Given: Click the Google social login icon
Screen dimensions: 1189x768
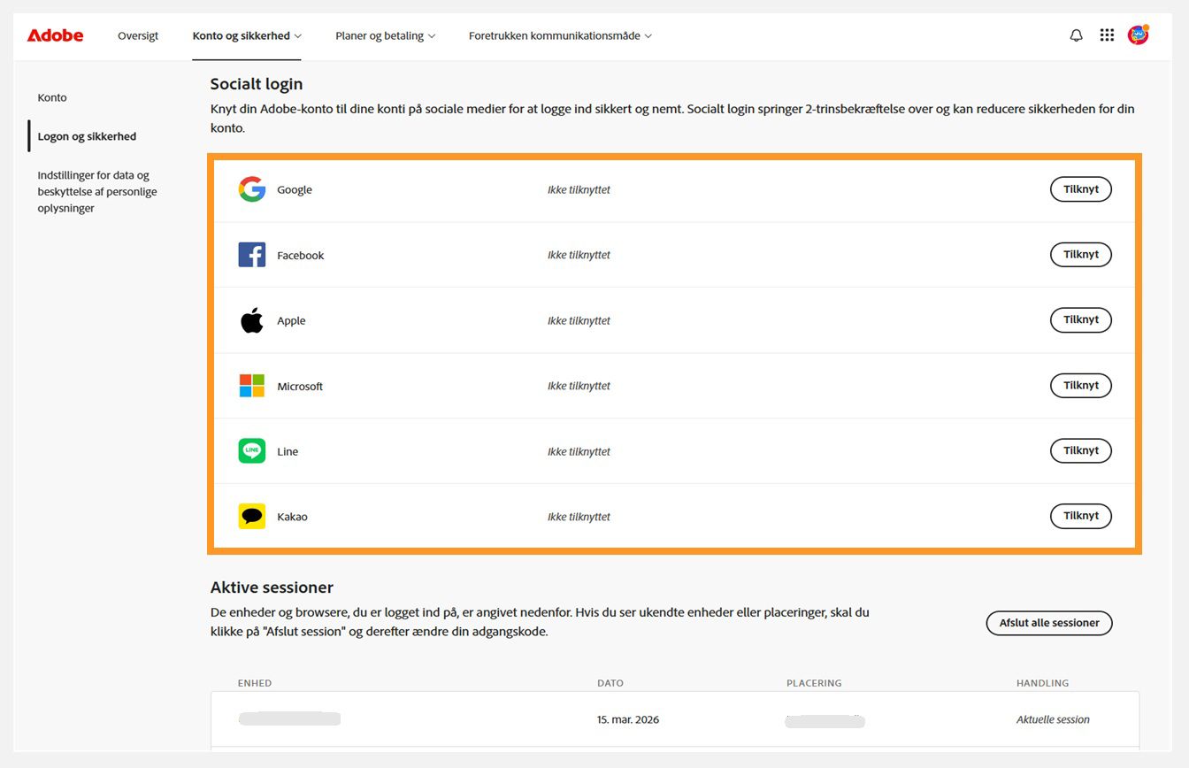Looking at the screenshot, I should 251,188.
